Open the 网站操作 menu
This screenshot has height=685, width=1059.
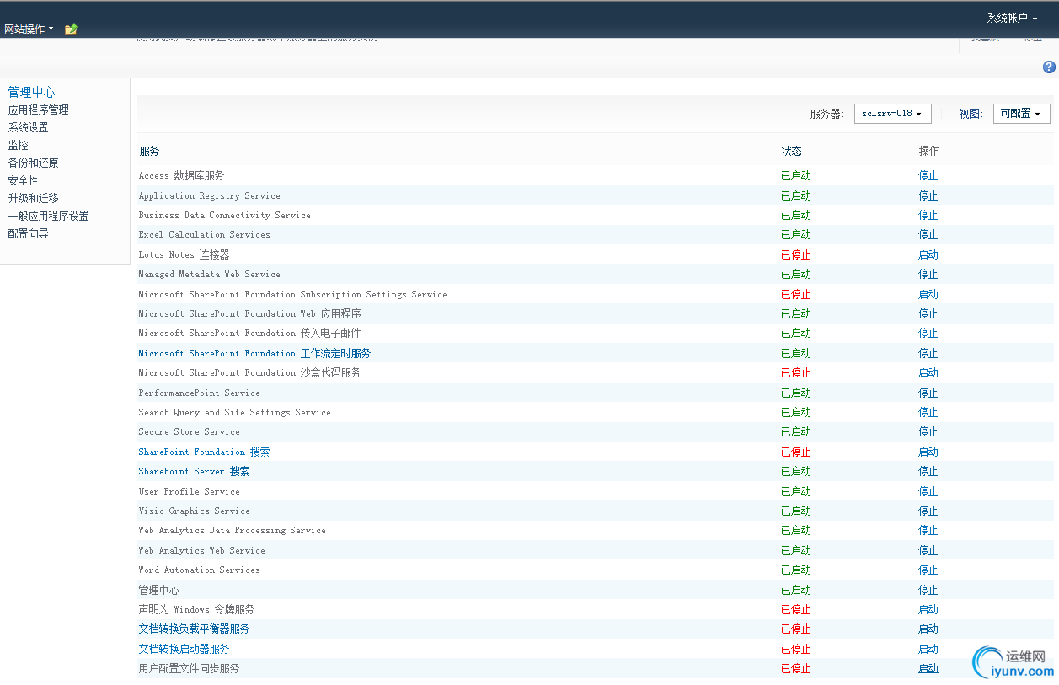(29, 29)
